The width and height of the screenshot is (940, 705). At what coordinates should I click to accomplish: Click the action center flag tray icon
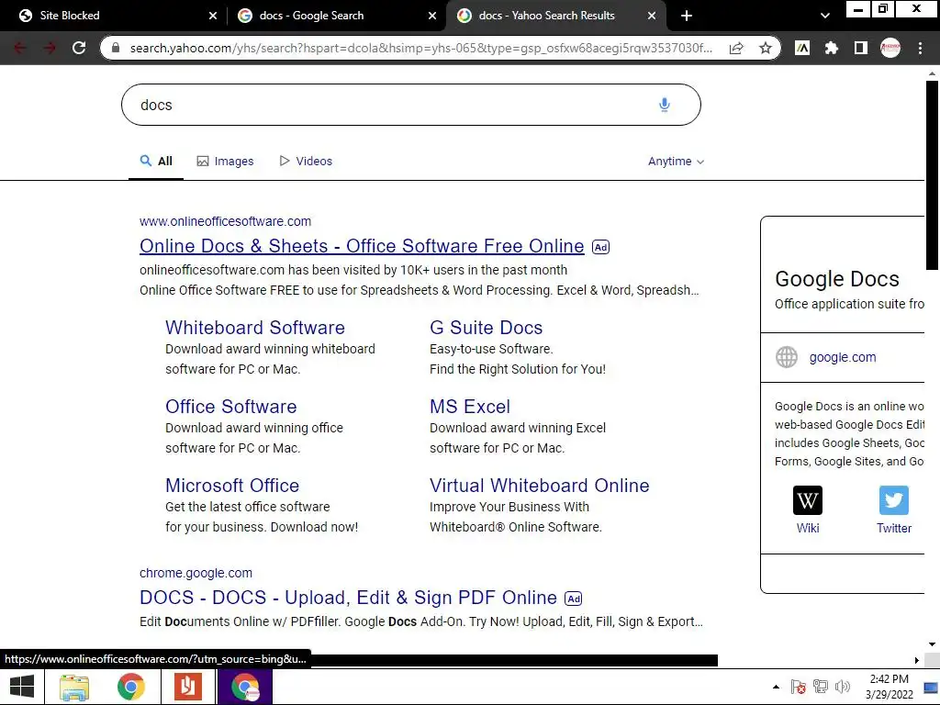(798, 687)
